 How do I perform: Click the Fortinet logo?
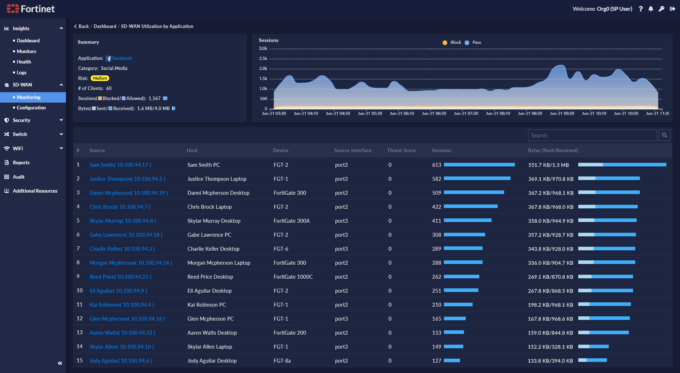31,9
